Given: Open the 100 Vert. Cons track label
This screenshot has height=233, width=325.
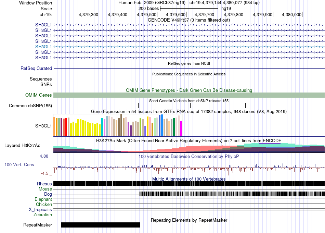Looking at the screenshot, I should 19,165.
